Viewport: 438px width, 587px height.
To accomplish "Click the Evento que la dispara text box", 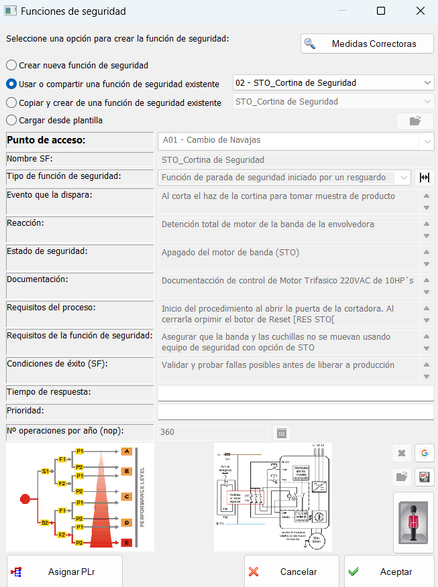I will [x=288, y=202].
